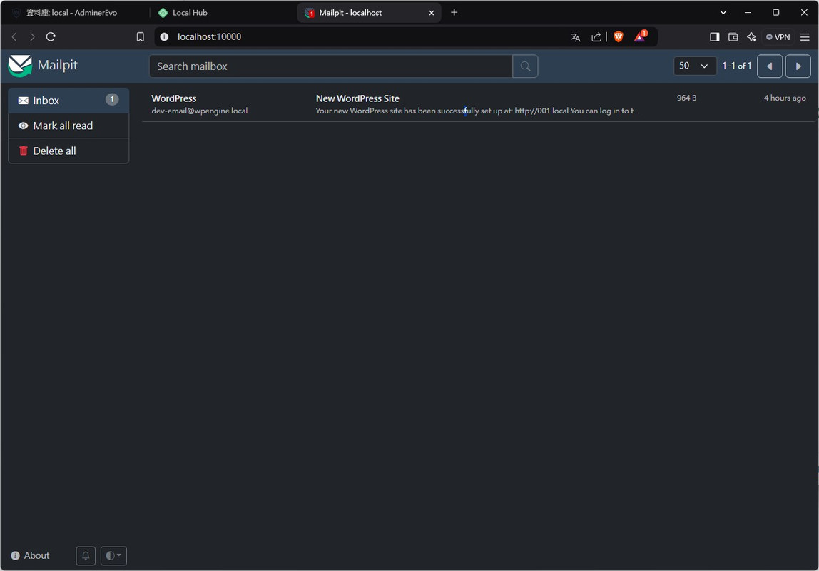Screen dimensions: 819x571
Task: Open the About dialog
Action: click(30, 556)
